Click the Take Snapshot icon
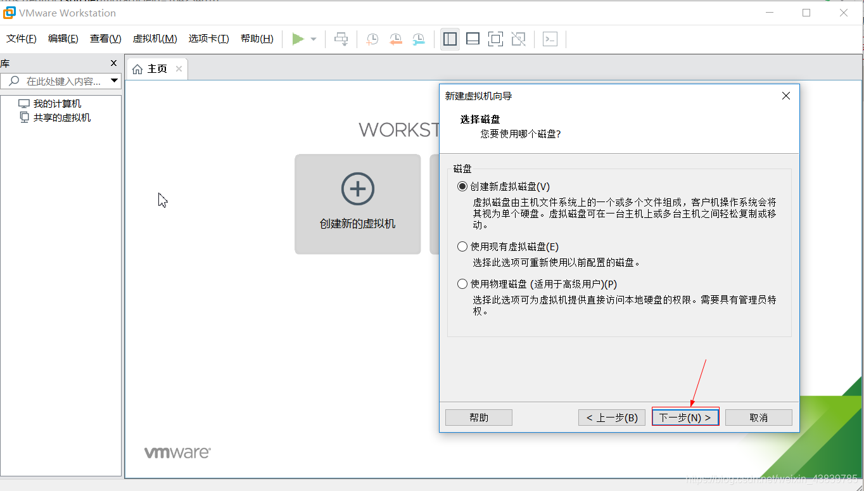The height and width of the screenshot is (491, 864). pos(372,39)
